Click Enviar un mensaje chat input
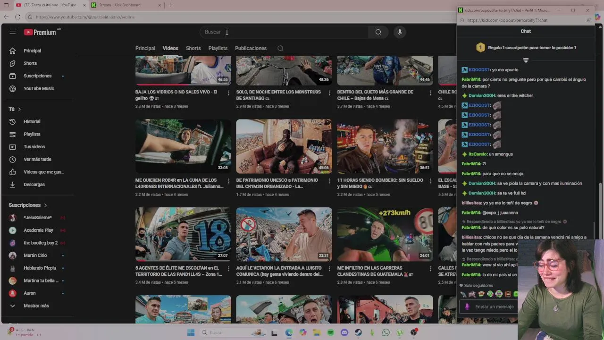The width and height of the screenshot is (604, 340). tap(494, 306)
